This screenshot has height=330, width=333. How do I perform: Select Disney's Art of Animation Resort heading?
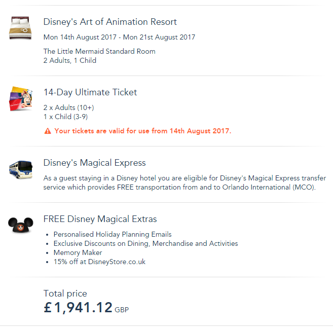(110, 22)
